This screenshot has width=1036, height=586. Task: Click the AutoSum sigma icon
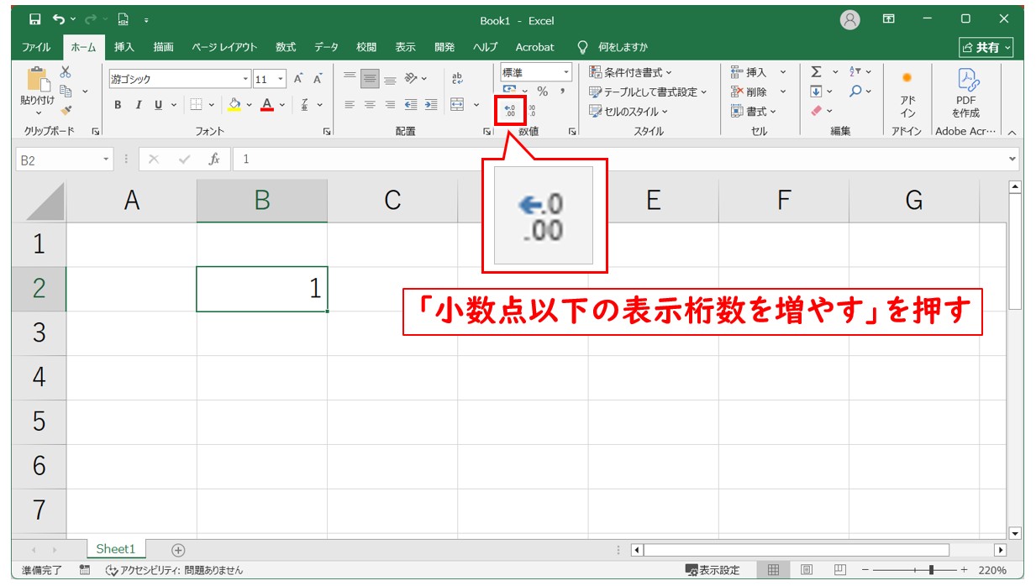(815, 72)
